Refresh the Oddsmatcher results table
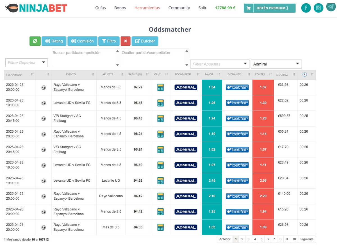 click(x=35, y=41)
